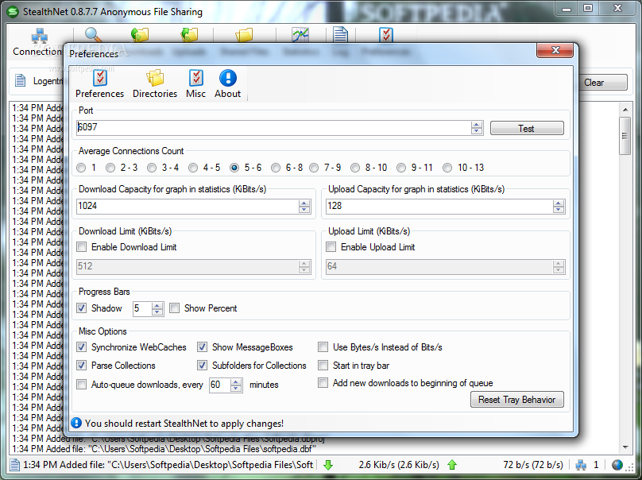Select the 7 - 9 connections radio button

pyautogui.click(x=314, y=168)
